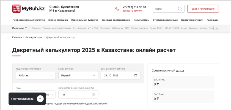This screenshot has height=110, width=231.
Task: Click the stepper arrows in days field
Action: [x=94, y=94]
